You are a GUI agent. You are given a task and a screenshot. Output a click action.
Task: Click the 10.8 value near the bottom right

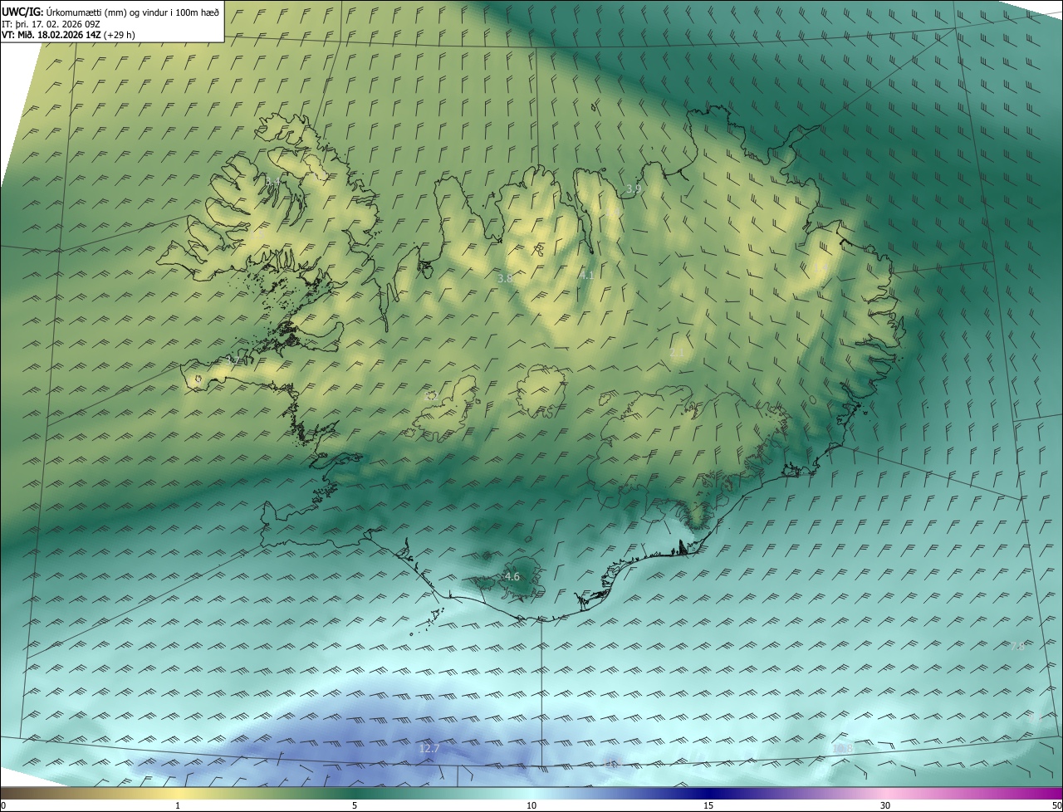843,748
